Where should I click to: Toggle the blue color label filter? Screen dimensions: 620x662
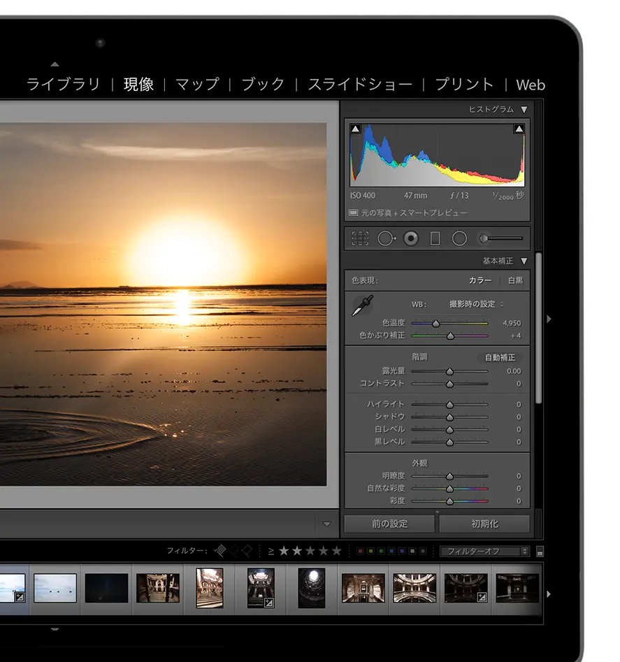(x=391, y=551)
